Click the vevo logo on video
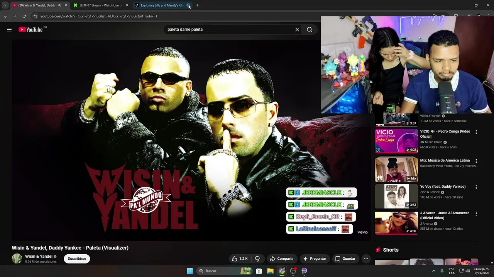The width and height of the screenshot is (494, 277). pyautogui.click(x=362, y=232)
